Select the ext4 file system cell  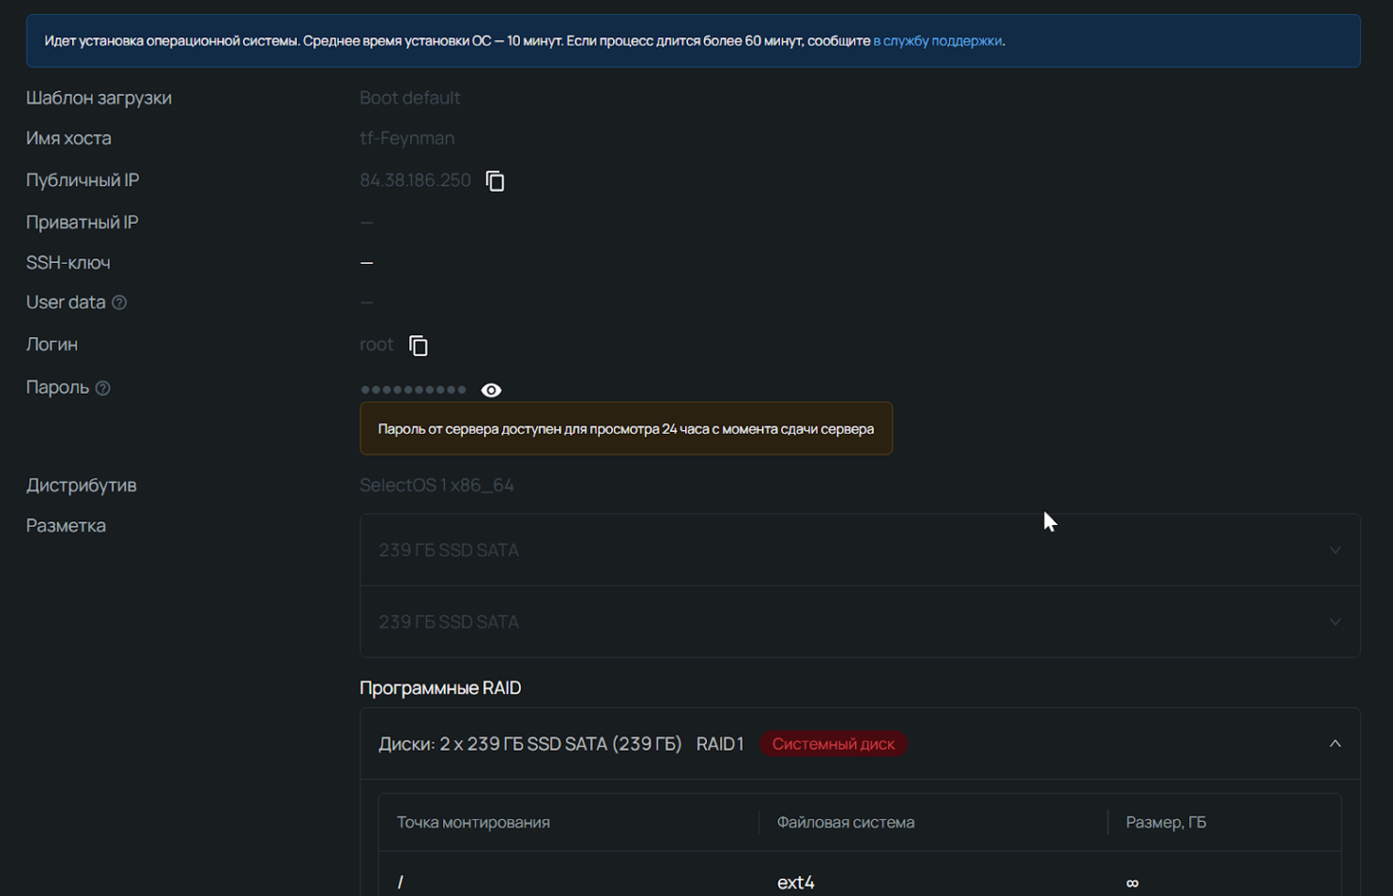coord(796,882)
